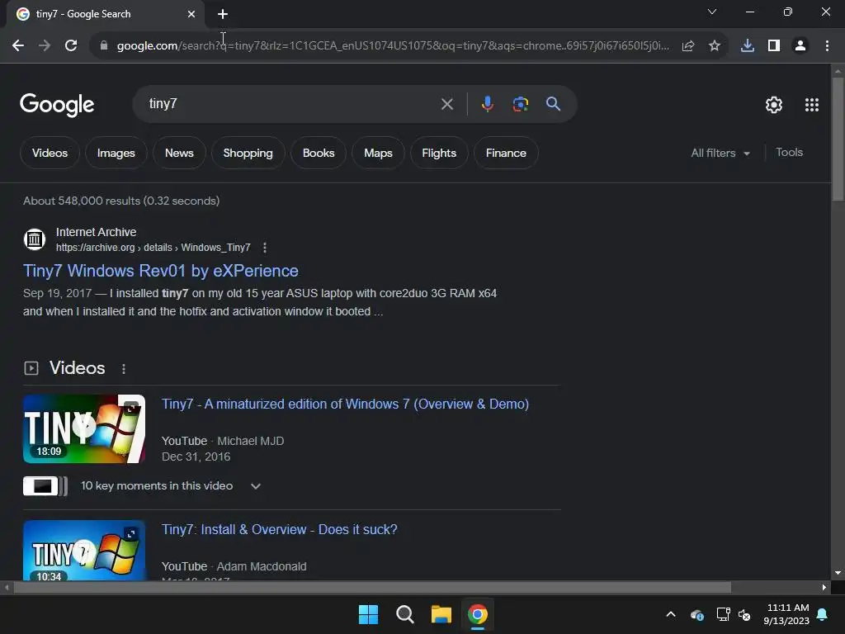Search by image with Lens icon
845x634 pixels.
pos(521,104)
